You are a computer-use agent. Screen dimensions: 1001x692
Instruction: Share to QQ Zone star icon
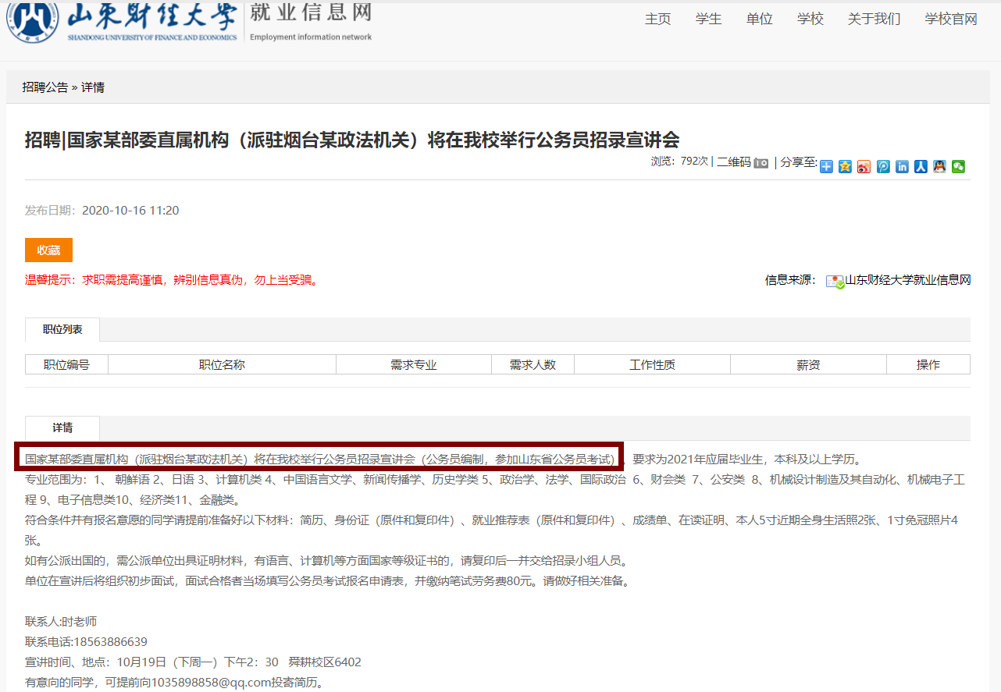845,166
